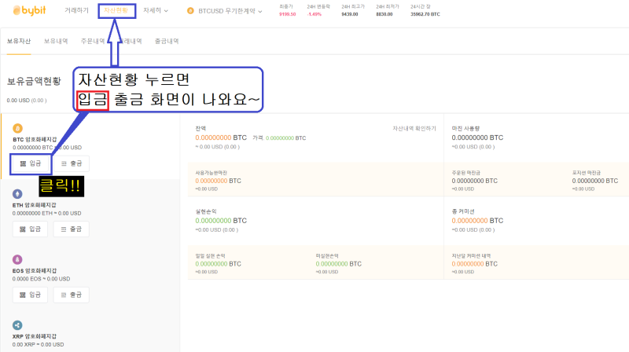Image resolution: width=629 pixels, height=352 pixels.
Task: Click the 0.0000 EOS balance text
Action: (x=41, y=279)
